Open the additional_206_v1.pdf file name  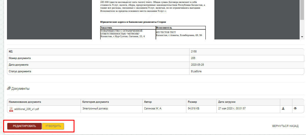(x=27, y=109)
